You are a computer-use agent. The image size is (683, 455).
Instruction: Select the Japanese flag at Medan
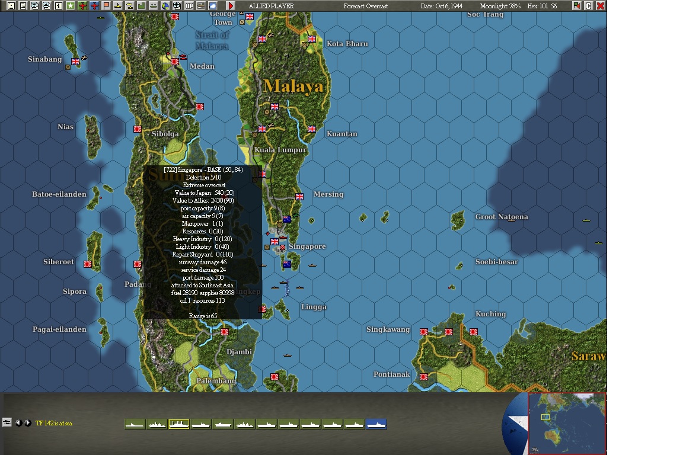point(175,62)
